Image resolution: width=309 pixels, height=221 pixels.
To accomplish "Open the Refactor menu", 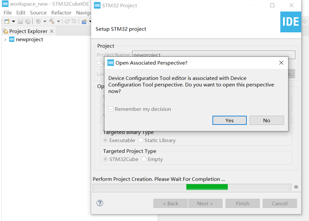I will tap(61, 12).
